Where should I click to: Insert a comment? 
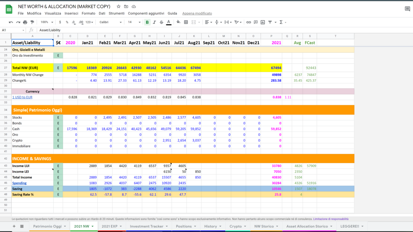point(256,22)
